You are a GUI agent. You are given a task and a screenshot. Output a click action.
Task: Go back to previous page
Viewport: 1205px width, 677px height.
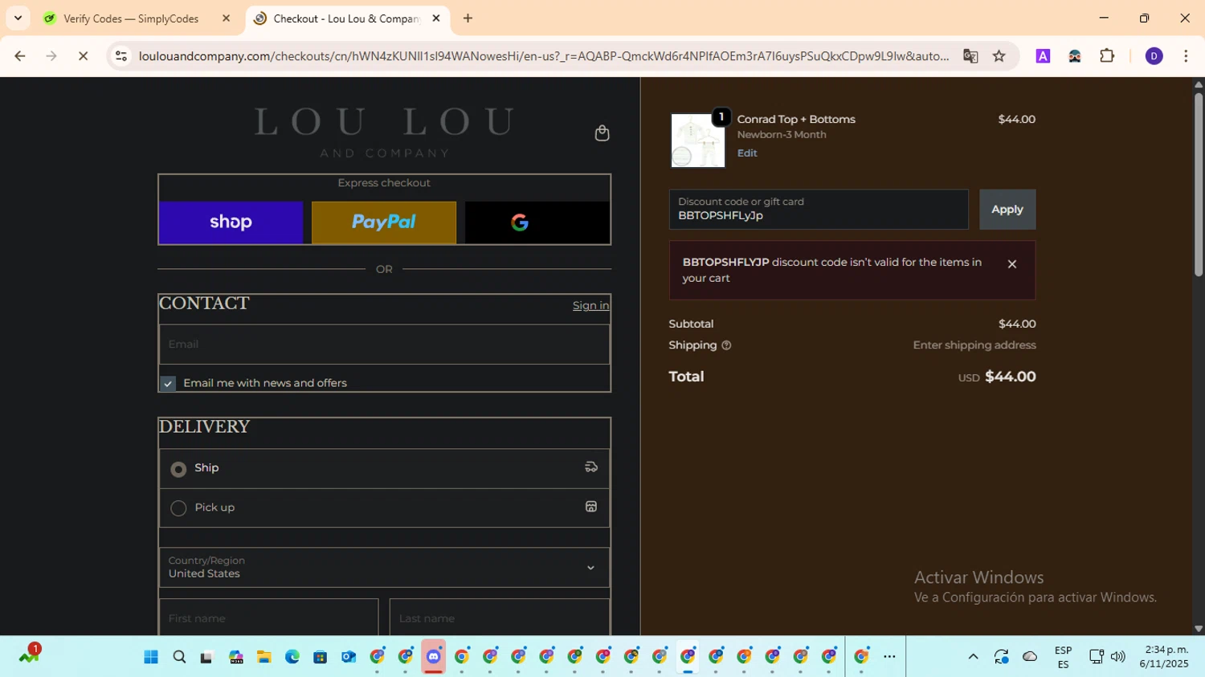pyautogui.click(x=20, y=56)
